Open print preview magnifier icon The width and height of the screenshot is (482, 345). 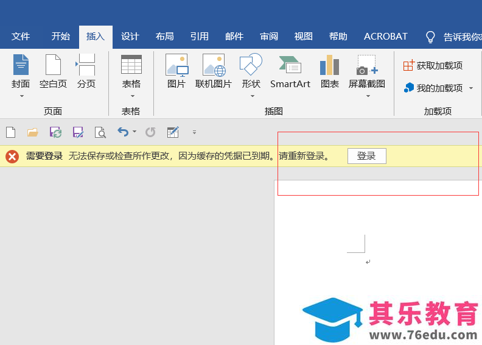coord(100,132)
